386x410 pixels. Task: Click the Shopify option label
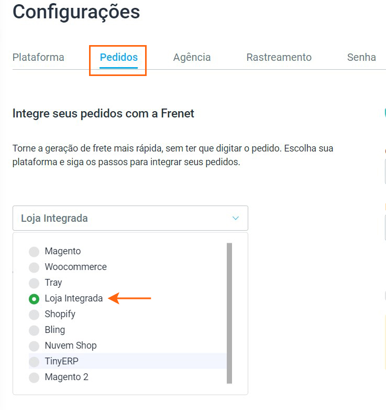click(60, 314)
